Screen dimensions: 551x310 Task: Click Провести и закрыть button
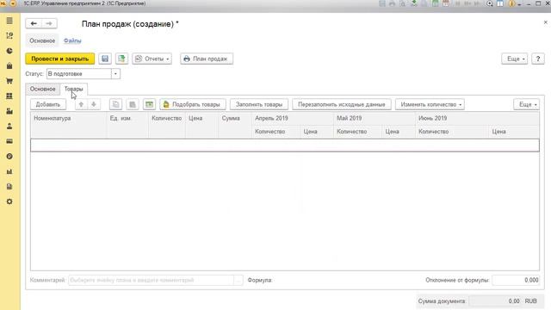60,59
